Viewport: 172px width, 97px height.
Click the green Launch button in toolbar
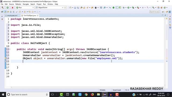8,8
